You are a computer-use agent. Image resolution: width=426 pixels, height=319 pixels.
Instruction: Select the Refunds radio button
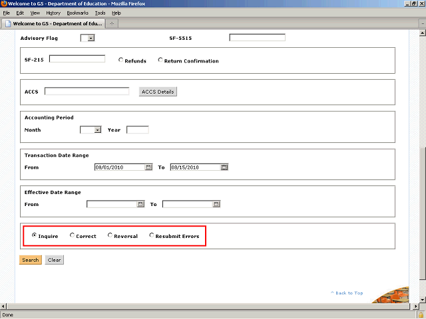point(121,60)
